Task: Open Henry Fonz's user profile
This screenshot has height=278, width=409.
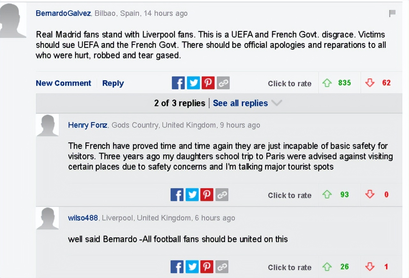Action: [88, 125]
